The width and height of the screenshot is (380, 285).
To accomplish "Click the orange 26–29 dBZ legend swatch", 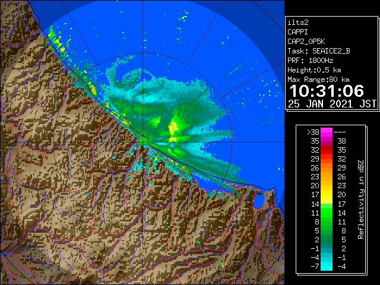I will tap(327, 168).
